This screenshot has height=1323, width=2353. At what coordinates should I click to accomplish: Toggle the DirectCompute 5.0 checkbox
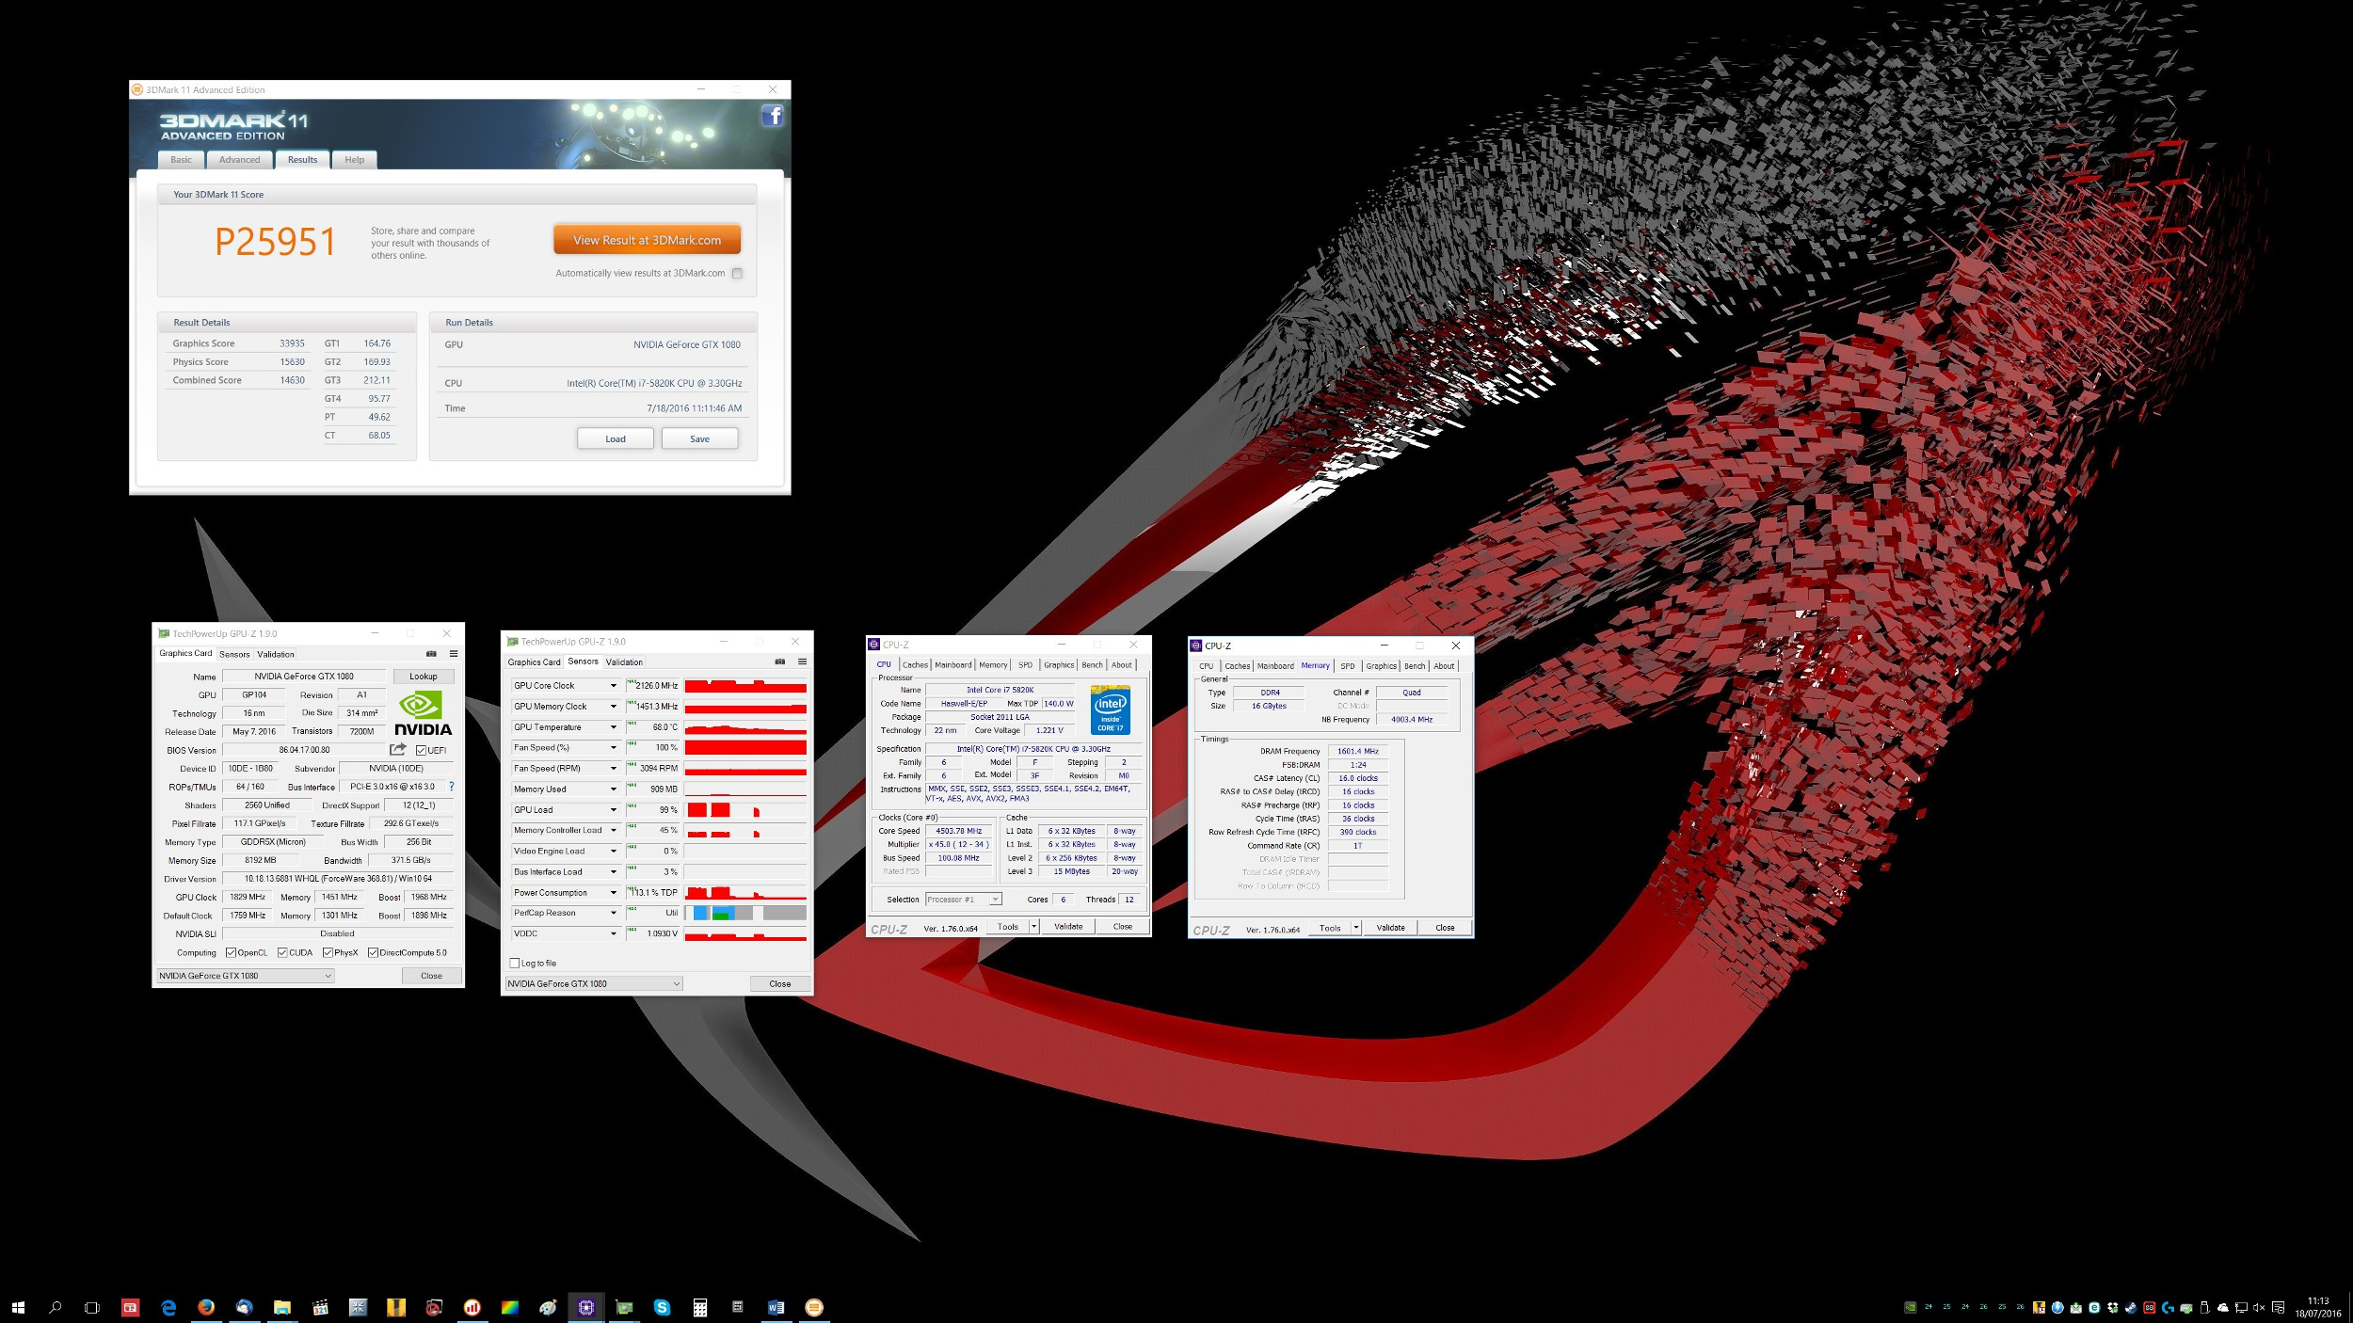(x=373, y=952)
